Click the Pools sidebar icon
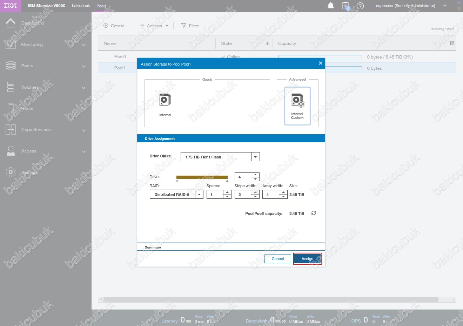Screen dimensions: 463x326 [11, 66]
